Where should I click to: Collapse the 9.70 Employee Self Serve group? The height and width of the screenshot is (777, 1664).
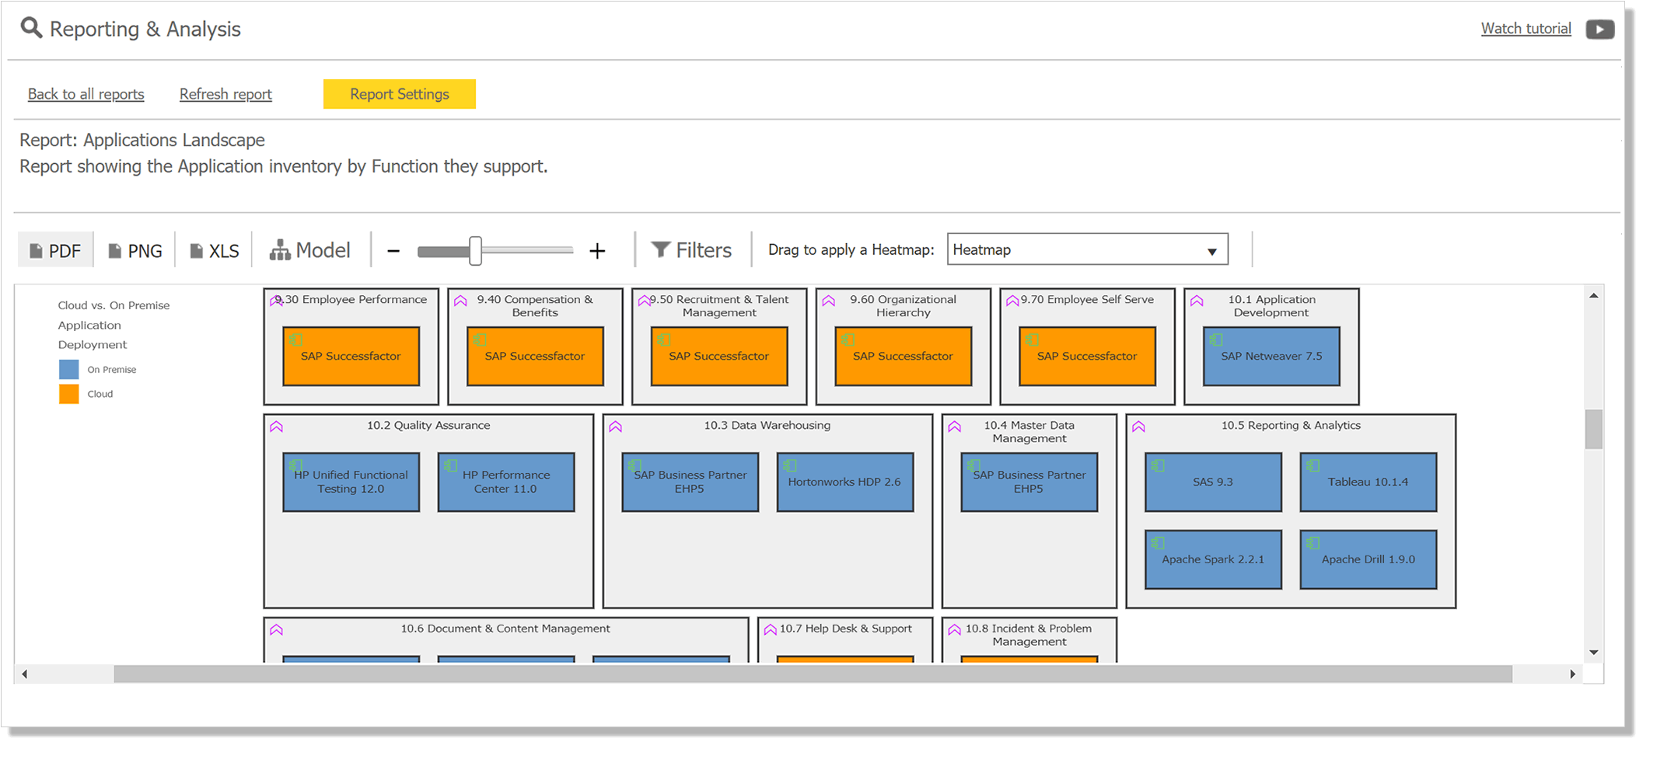tap(1012, 301)
